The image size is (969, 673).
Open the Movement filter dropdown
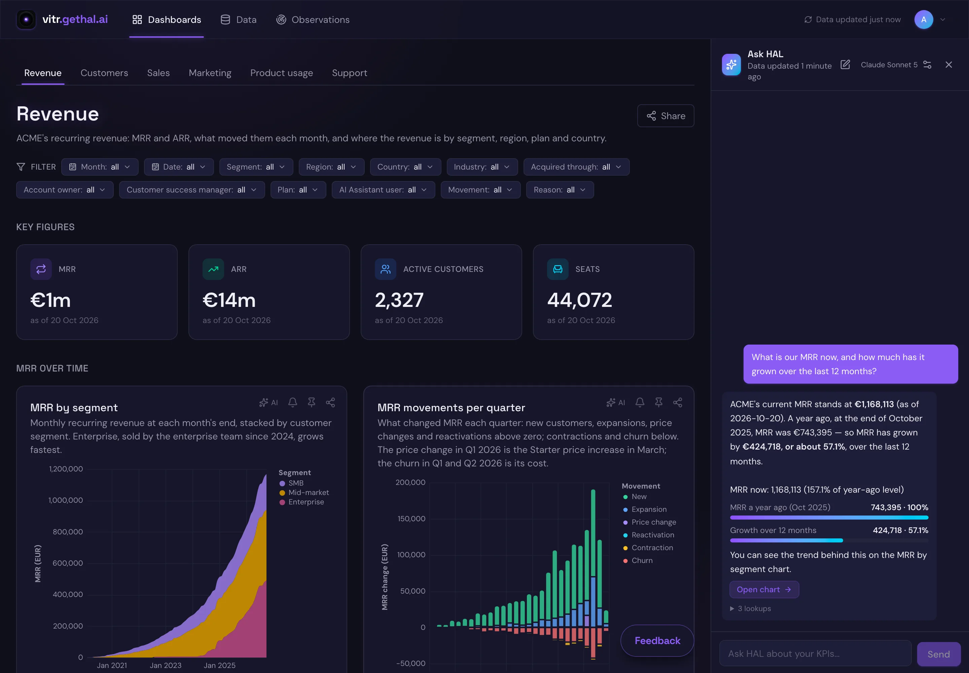481,190
